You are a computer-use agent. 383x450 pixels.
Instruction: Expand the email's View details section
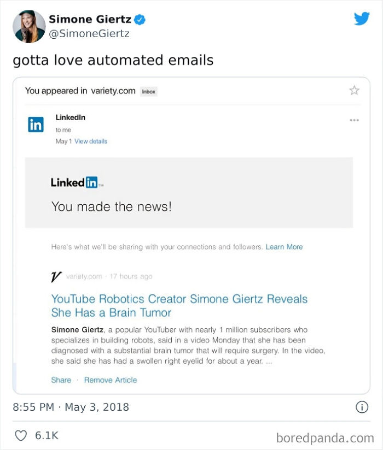click(91, 140)
